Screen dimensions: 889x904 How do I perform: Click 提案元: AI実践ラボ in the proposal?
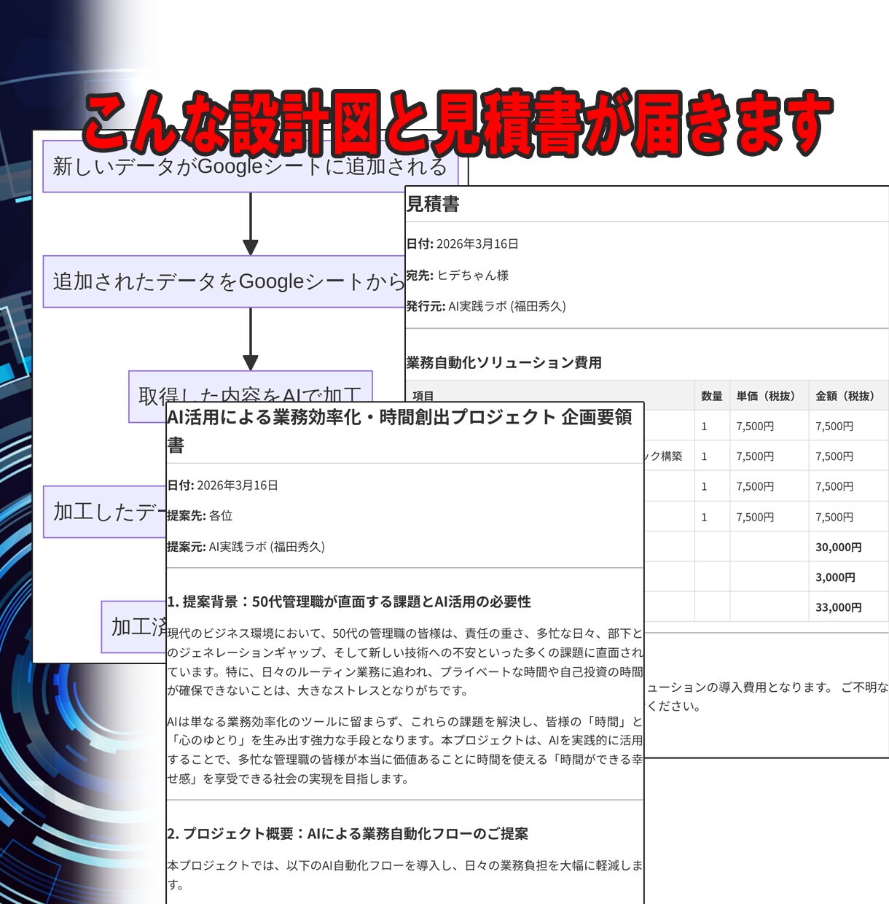click(246, 546)
